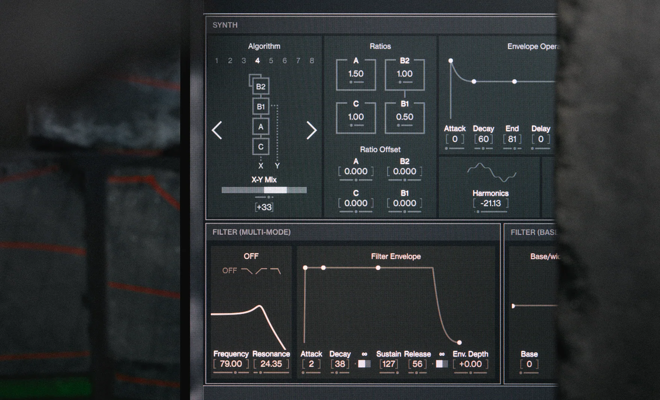Click filter envelope start point
Viewport: 660px width, 400px height.
[x=305, y=268]
